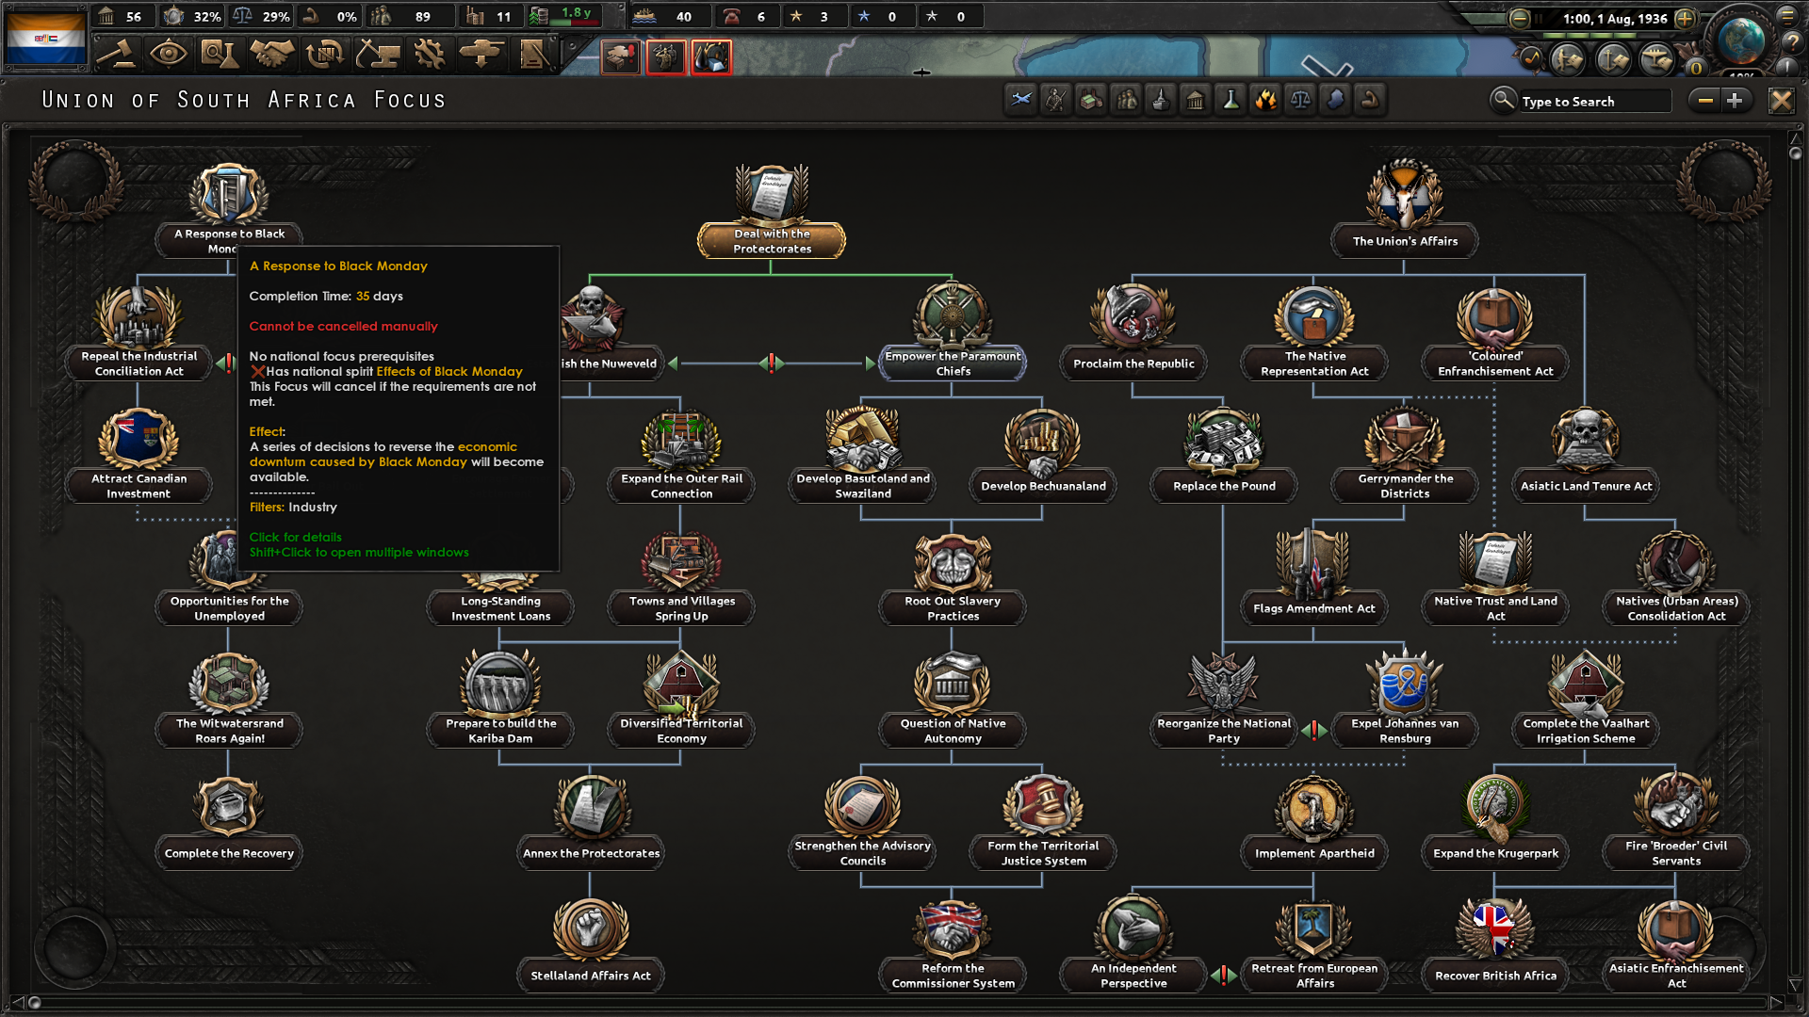
Task: Open the main menu hamburger icon
Action: pos(1787,15)
